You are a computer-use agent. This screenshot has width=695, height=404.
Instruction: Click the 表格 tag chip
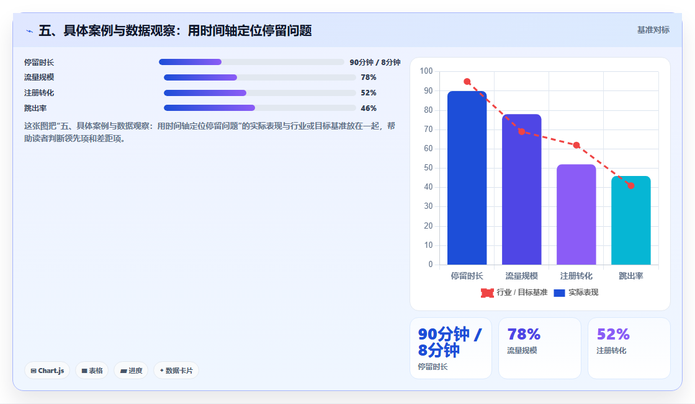tap(92, 371)
